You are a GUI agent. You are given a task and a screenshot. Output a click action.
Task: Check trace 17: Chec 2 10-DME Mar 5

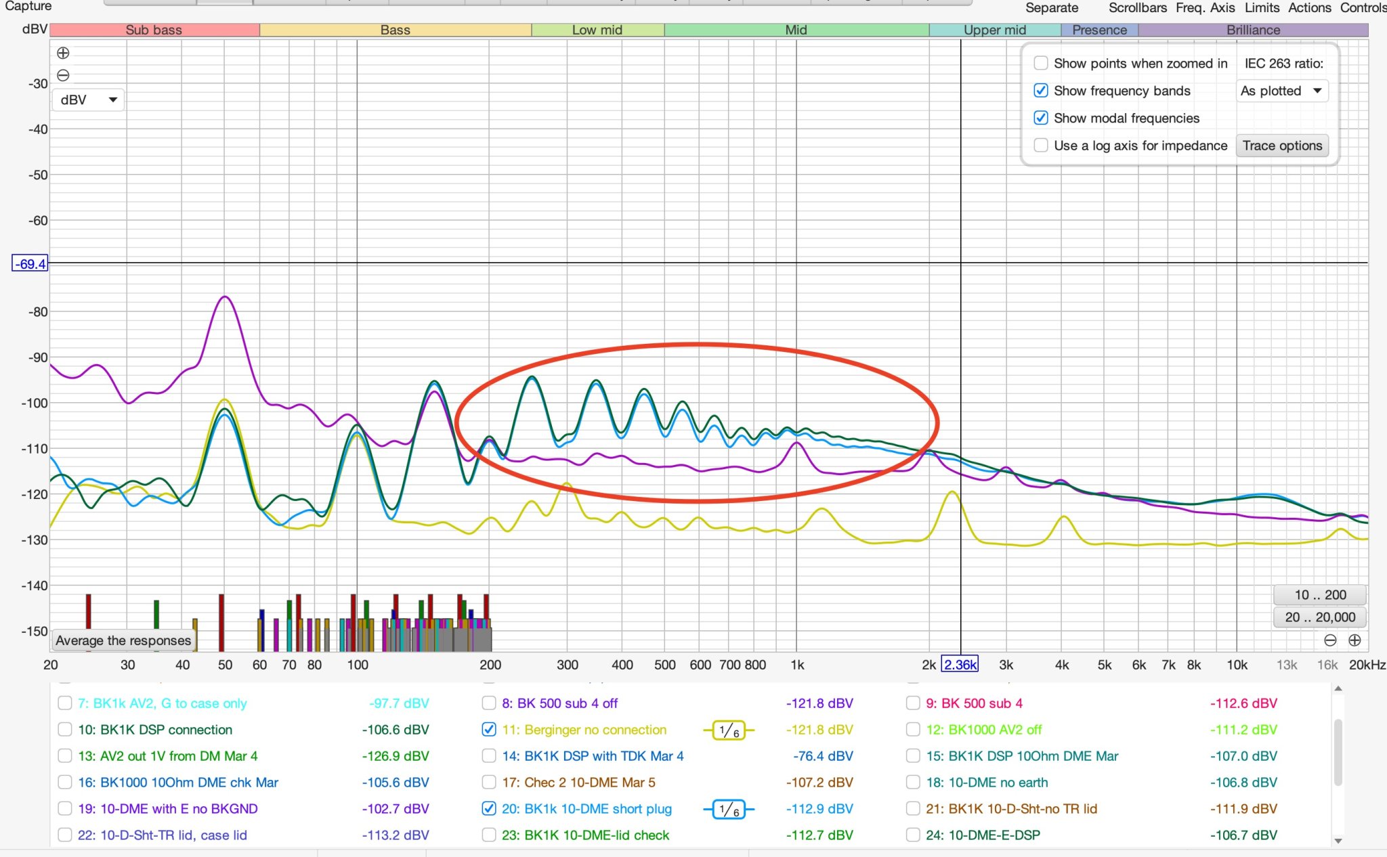489,783
